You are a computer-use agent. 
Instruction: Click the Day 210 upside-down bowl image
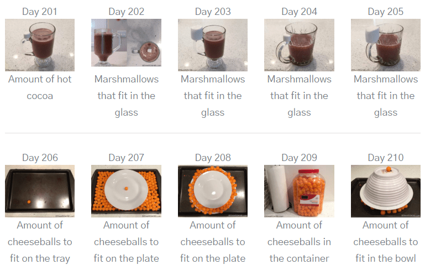point(386,191)
